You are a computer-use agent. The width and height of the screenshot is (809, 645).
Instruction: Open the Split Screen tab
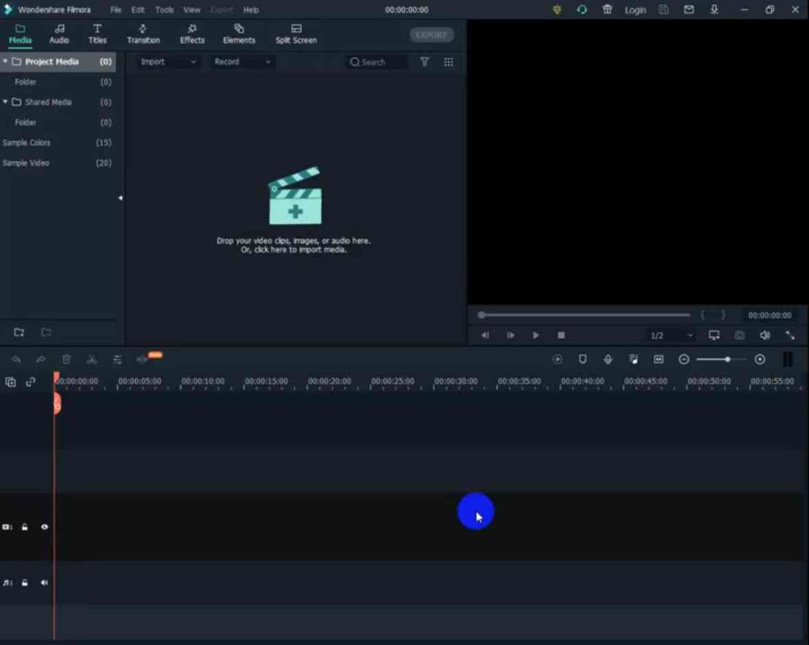295,34
